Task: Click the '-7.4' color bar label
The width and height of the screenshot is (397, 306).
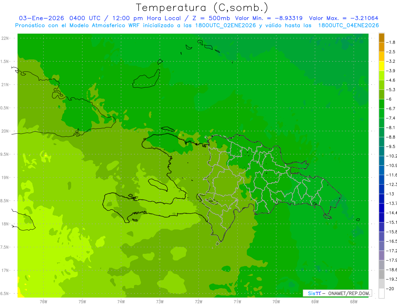Action: pos(391,118)
